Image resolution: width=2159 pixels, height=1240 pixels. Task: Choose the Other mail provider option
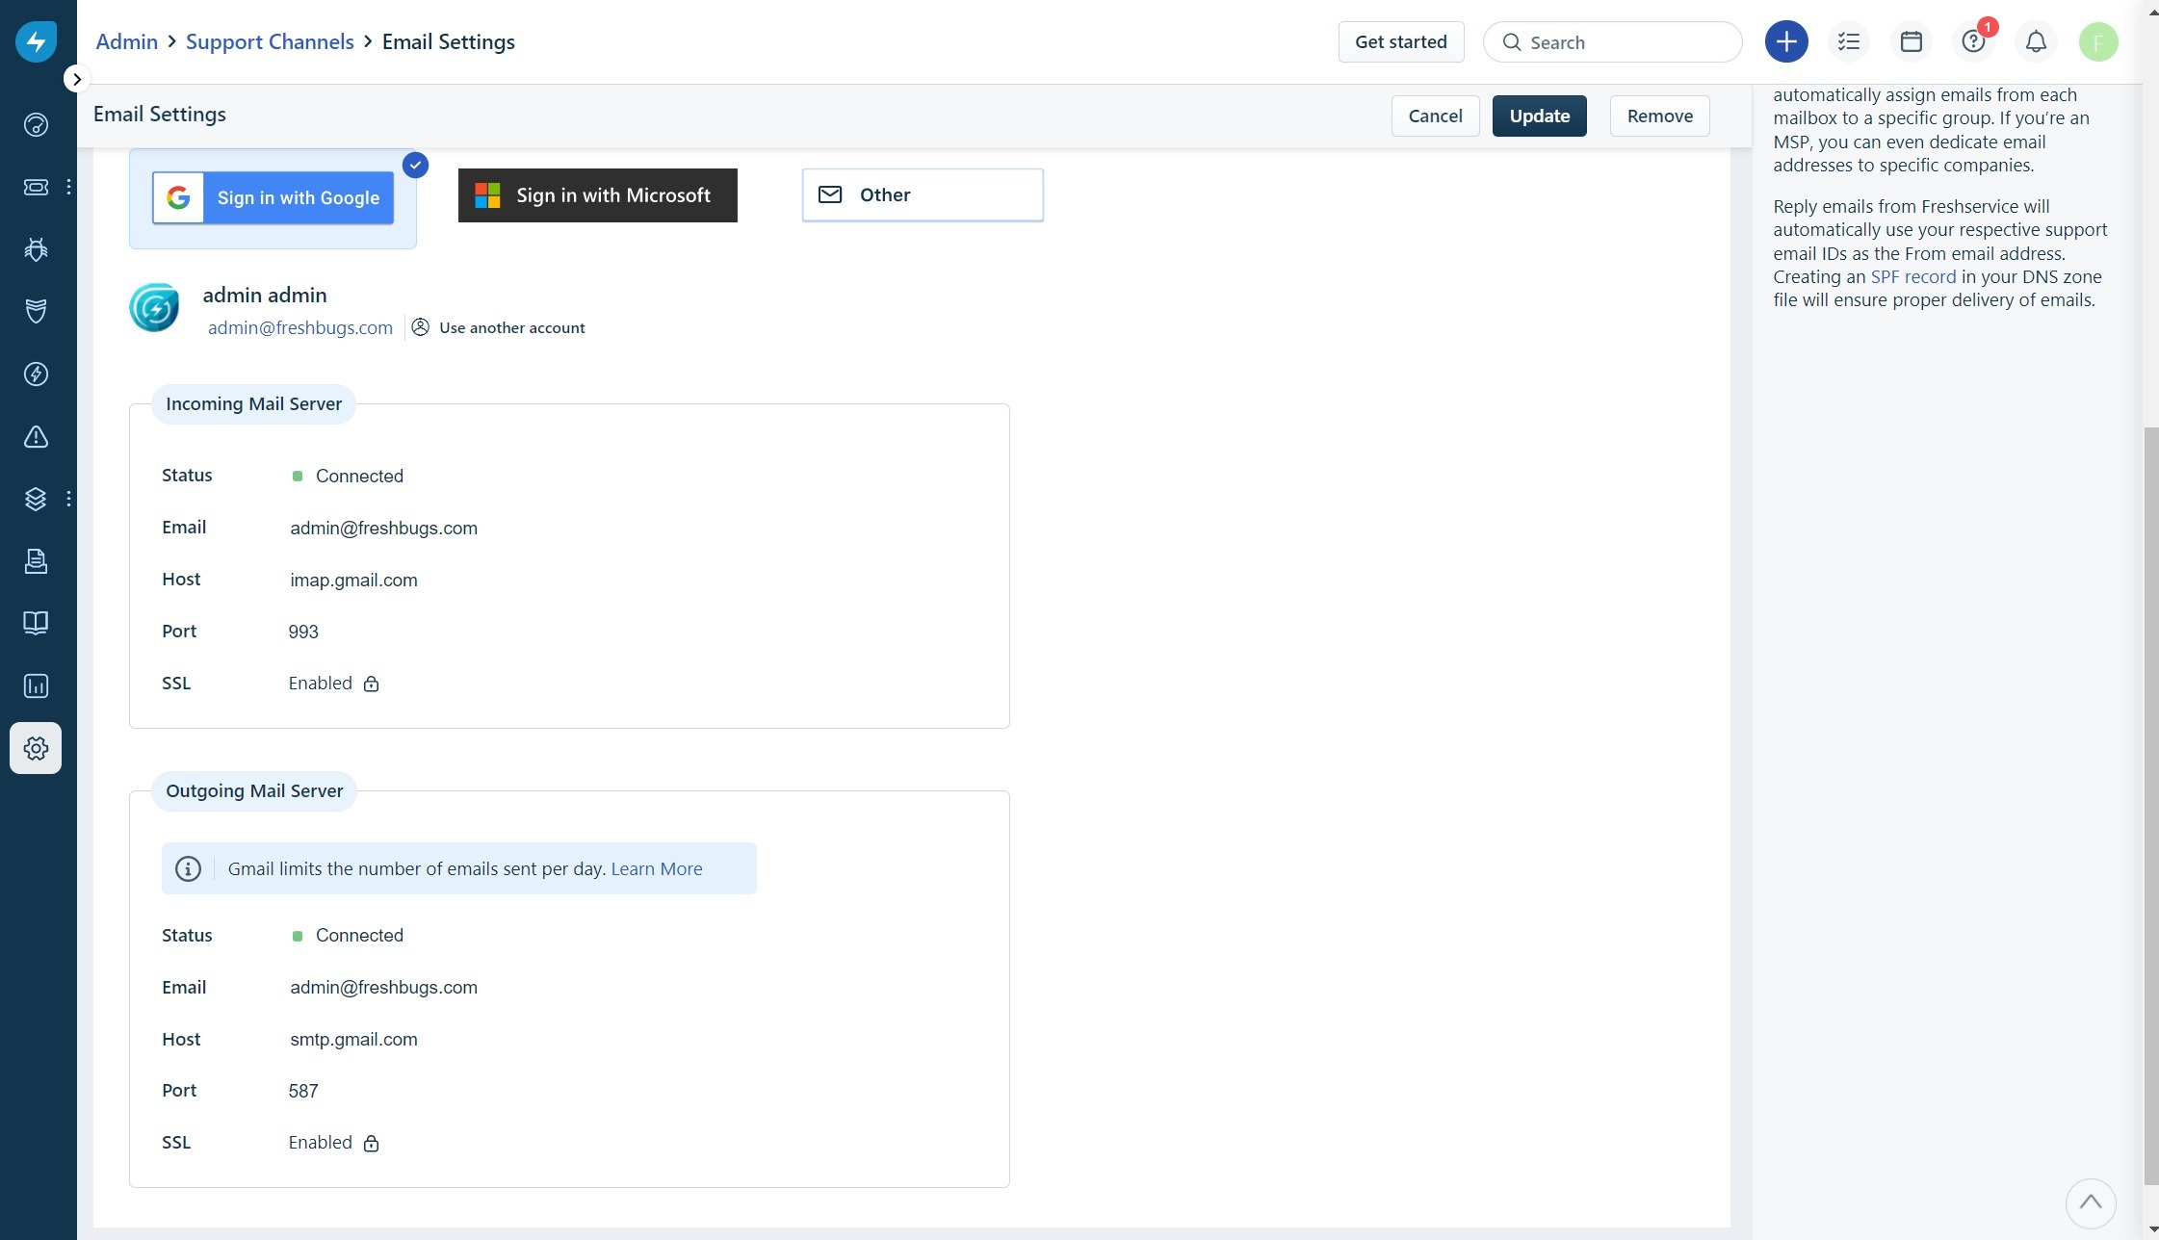point(922,194)
